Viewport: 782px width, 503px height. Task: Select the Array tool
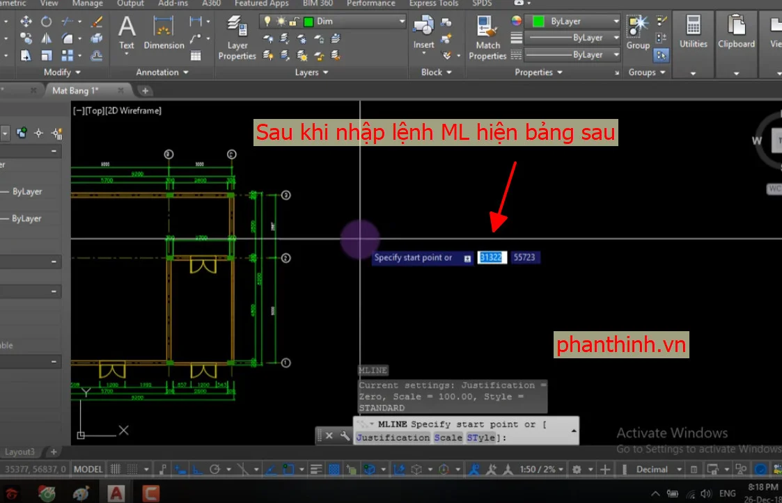click(x=68, y=56)
